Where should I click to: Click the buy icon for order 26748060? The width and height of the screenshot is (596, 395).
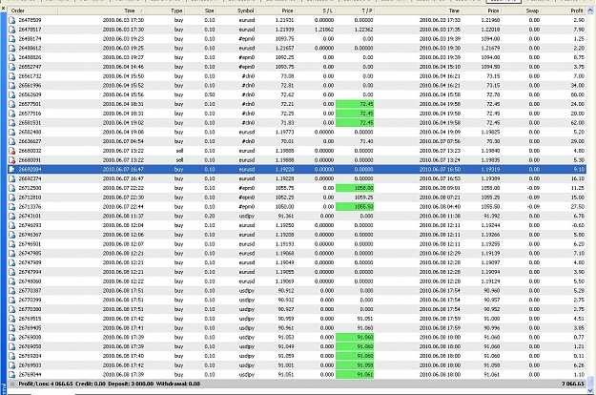12,281
